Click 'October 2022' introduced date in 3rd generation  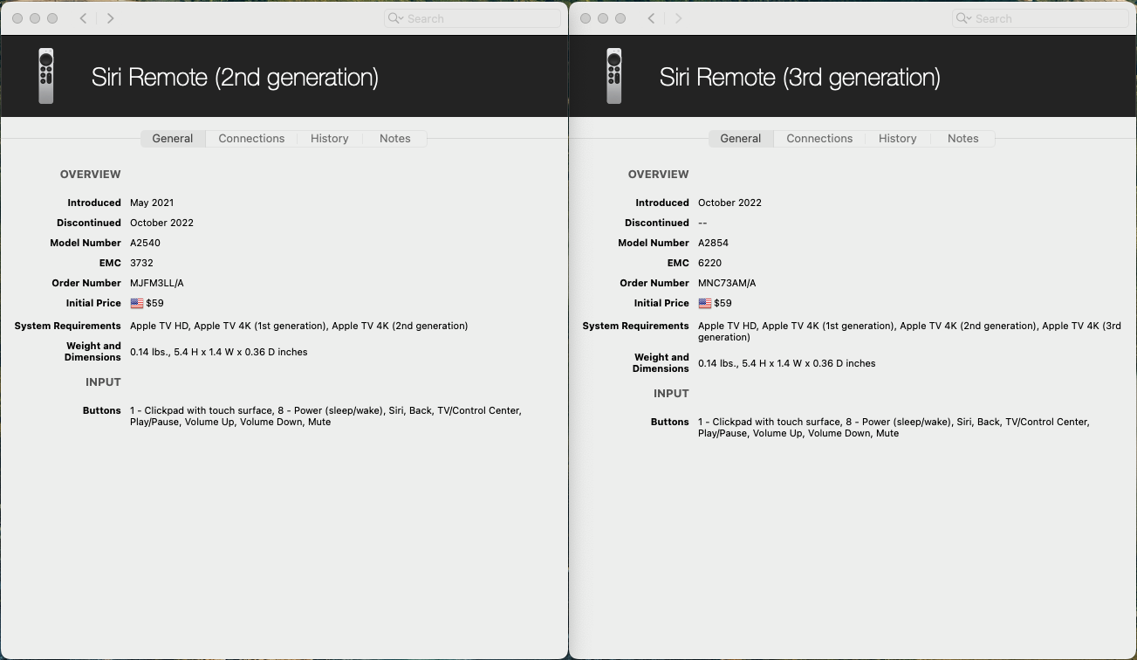click(x=729, y=203)
